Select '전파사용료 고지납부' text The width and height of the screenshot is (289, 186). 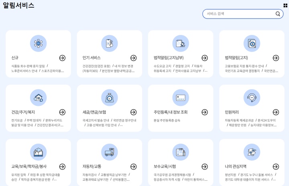pyautogui.click(x=188, y=71)
